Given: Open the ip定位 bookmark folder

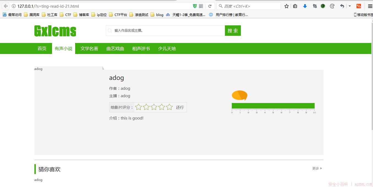Looking at the screenshot, I should [x=99, y=15].
